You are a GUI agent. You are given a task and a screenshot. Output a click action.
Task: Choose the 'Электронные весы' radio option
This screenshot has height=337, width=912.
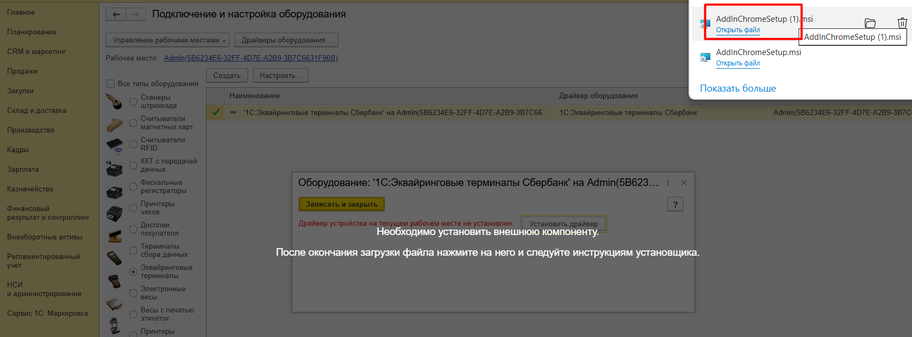tap(133, 293)
